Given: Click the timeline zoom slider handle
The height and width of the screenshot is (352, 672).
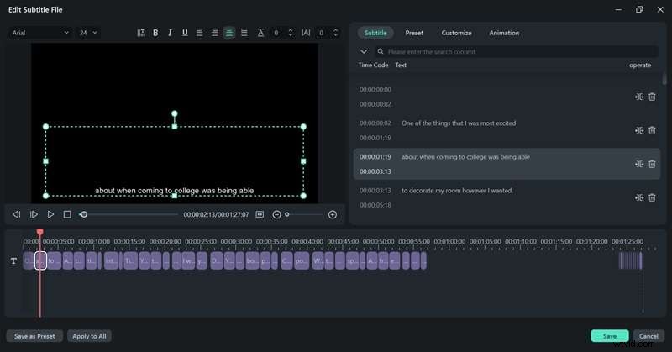Looking at the screenshot, I should pos(287,214).
